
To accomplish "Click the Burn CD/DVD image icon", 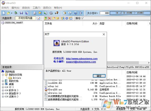I will coord(57,13).
